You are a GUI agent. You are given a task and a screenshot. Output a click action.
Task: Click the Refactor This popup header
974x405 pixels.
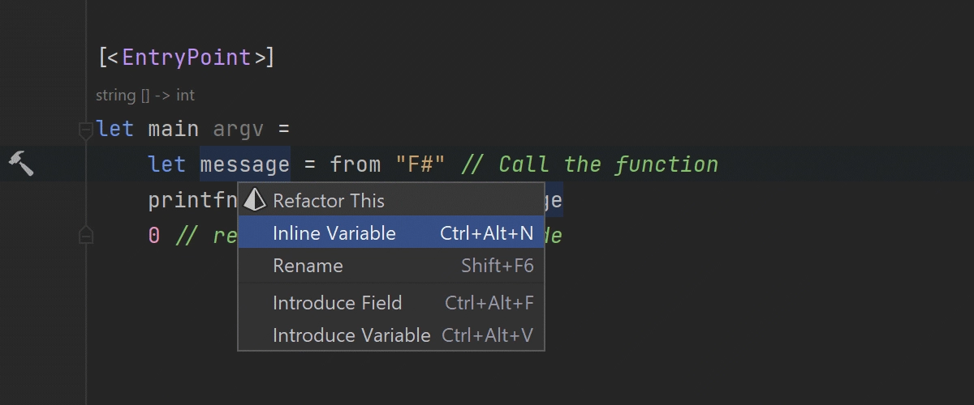pyautogui.click(x=391, y=200)
